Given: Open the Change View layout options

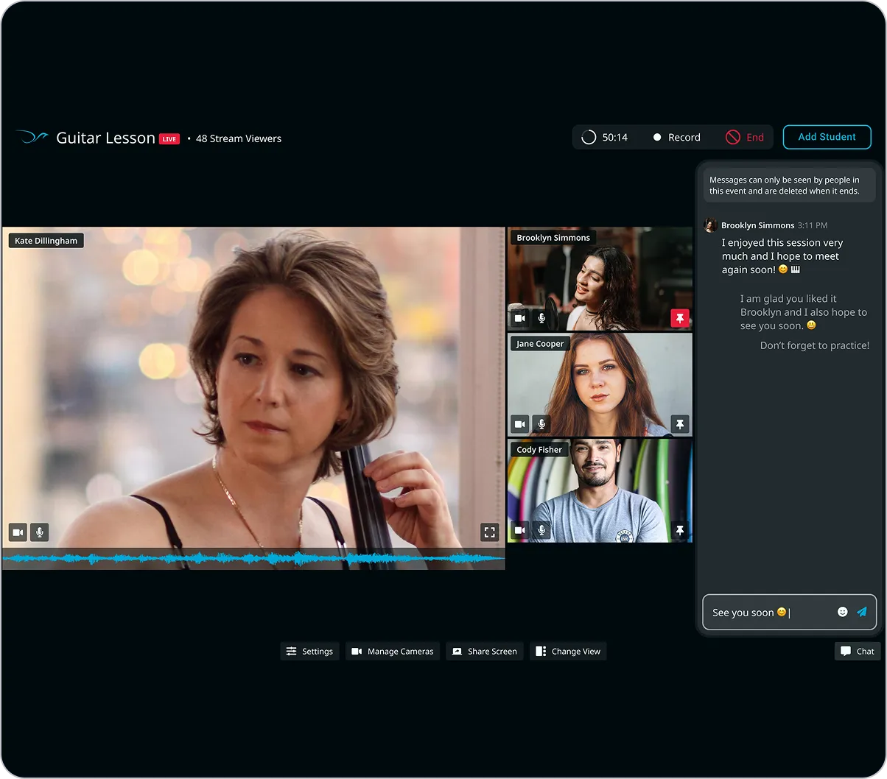Looking at the screenshot, I should (567, 651).
